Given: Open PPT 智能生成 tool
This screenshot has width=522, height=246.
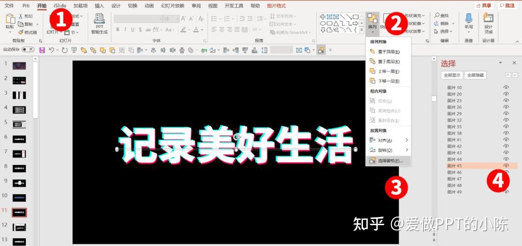Looking at the screenshot, I should click(99, 24).
